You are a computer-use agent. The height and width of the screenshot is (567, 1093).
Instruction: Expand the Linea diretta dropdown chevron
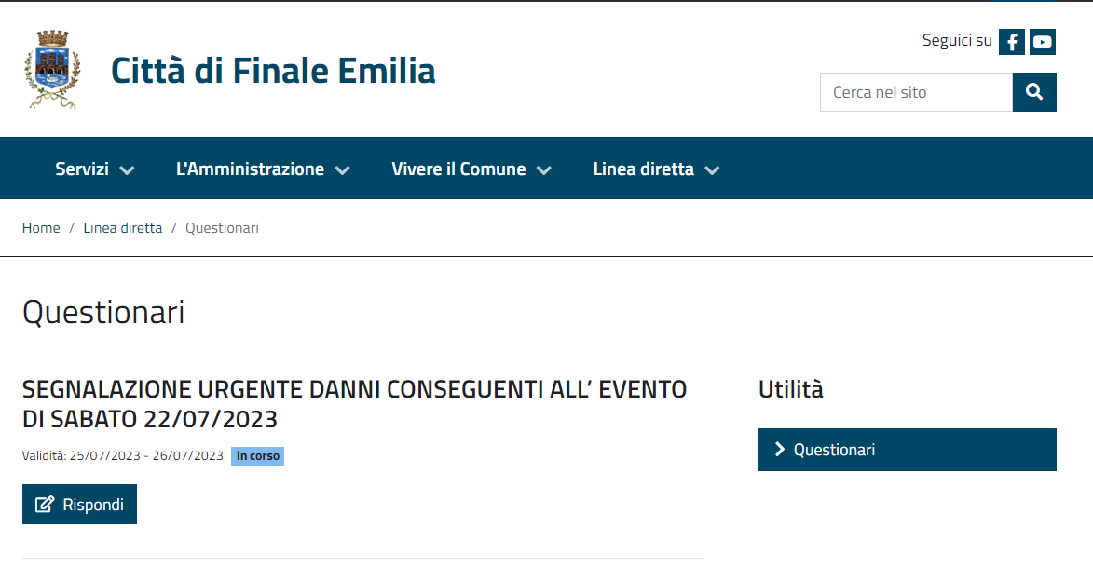712,170
